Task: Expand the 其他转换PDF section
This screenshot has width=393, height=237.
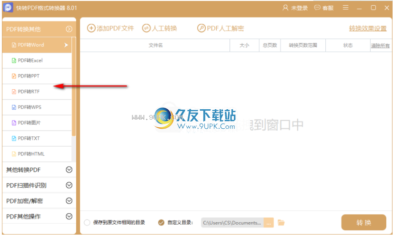Action: 39,170
